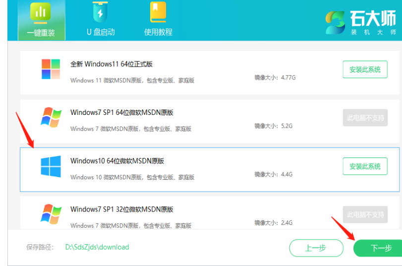Click the Windows7 SP1 64位 flag icon

tap(51, 117)
